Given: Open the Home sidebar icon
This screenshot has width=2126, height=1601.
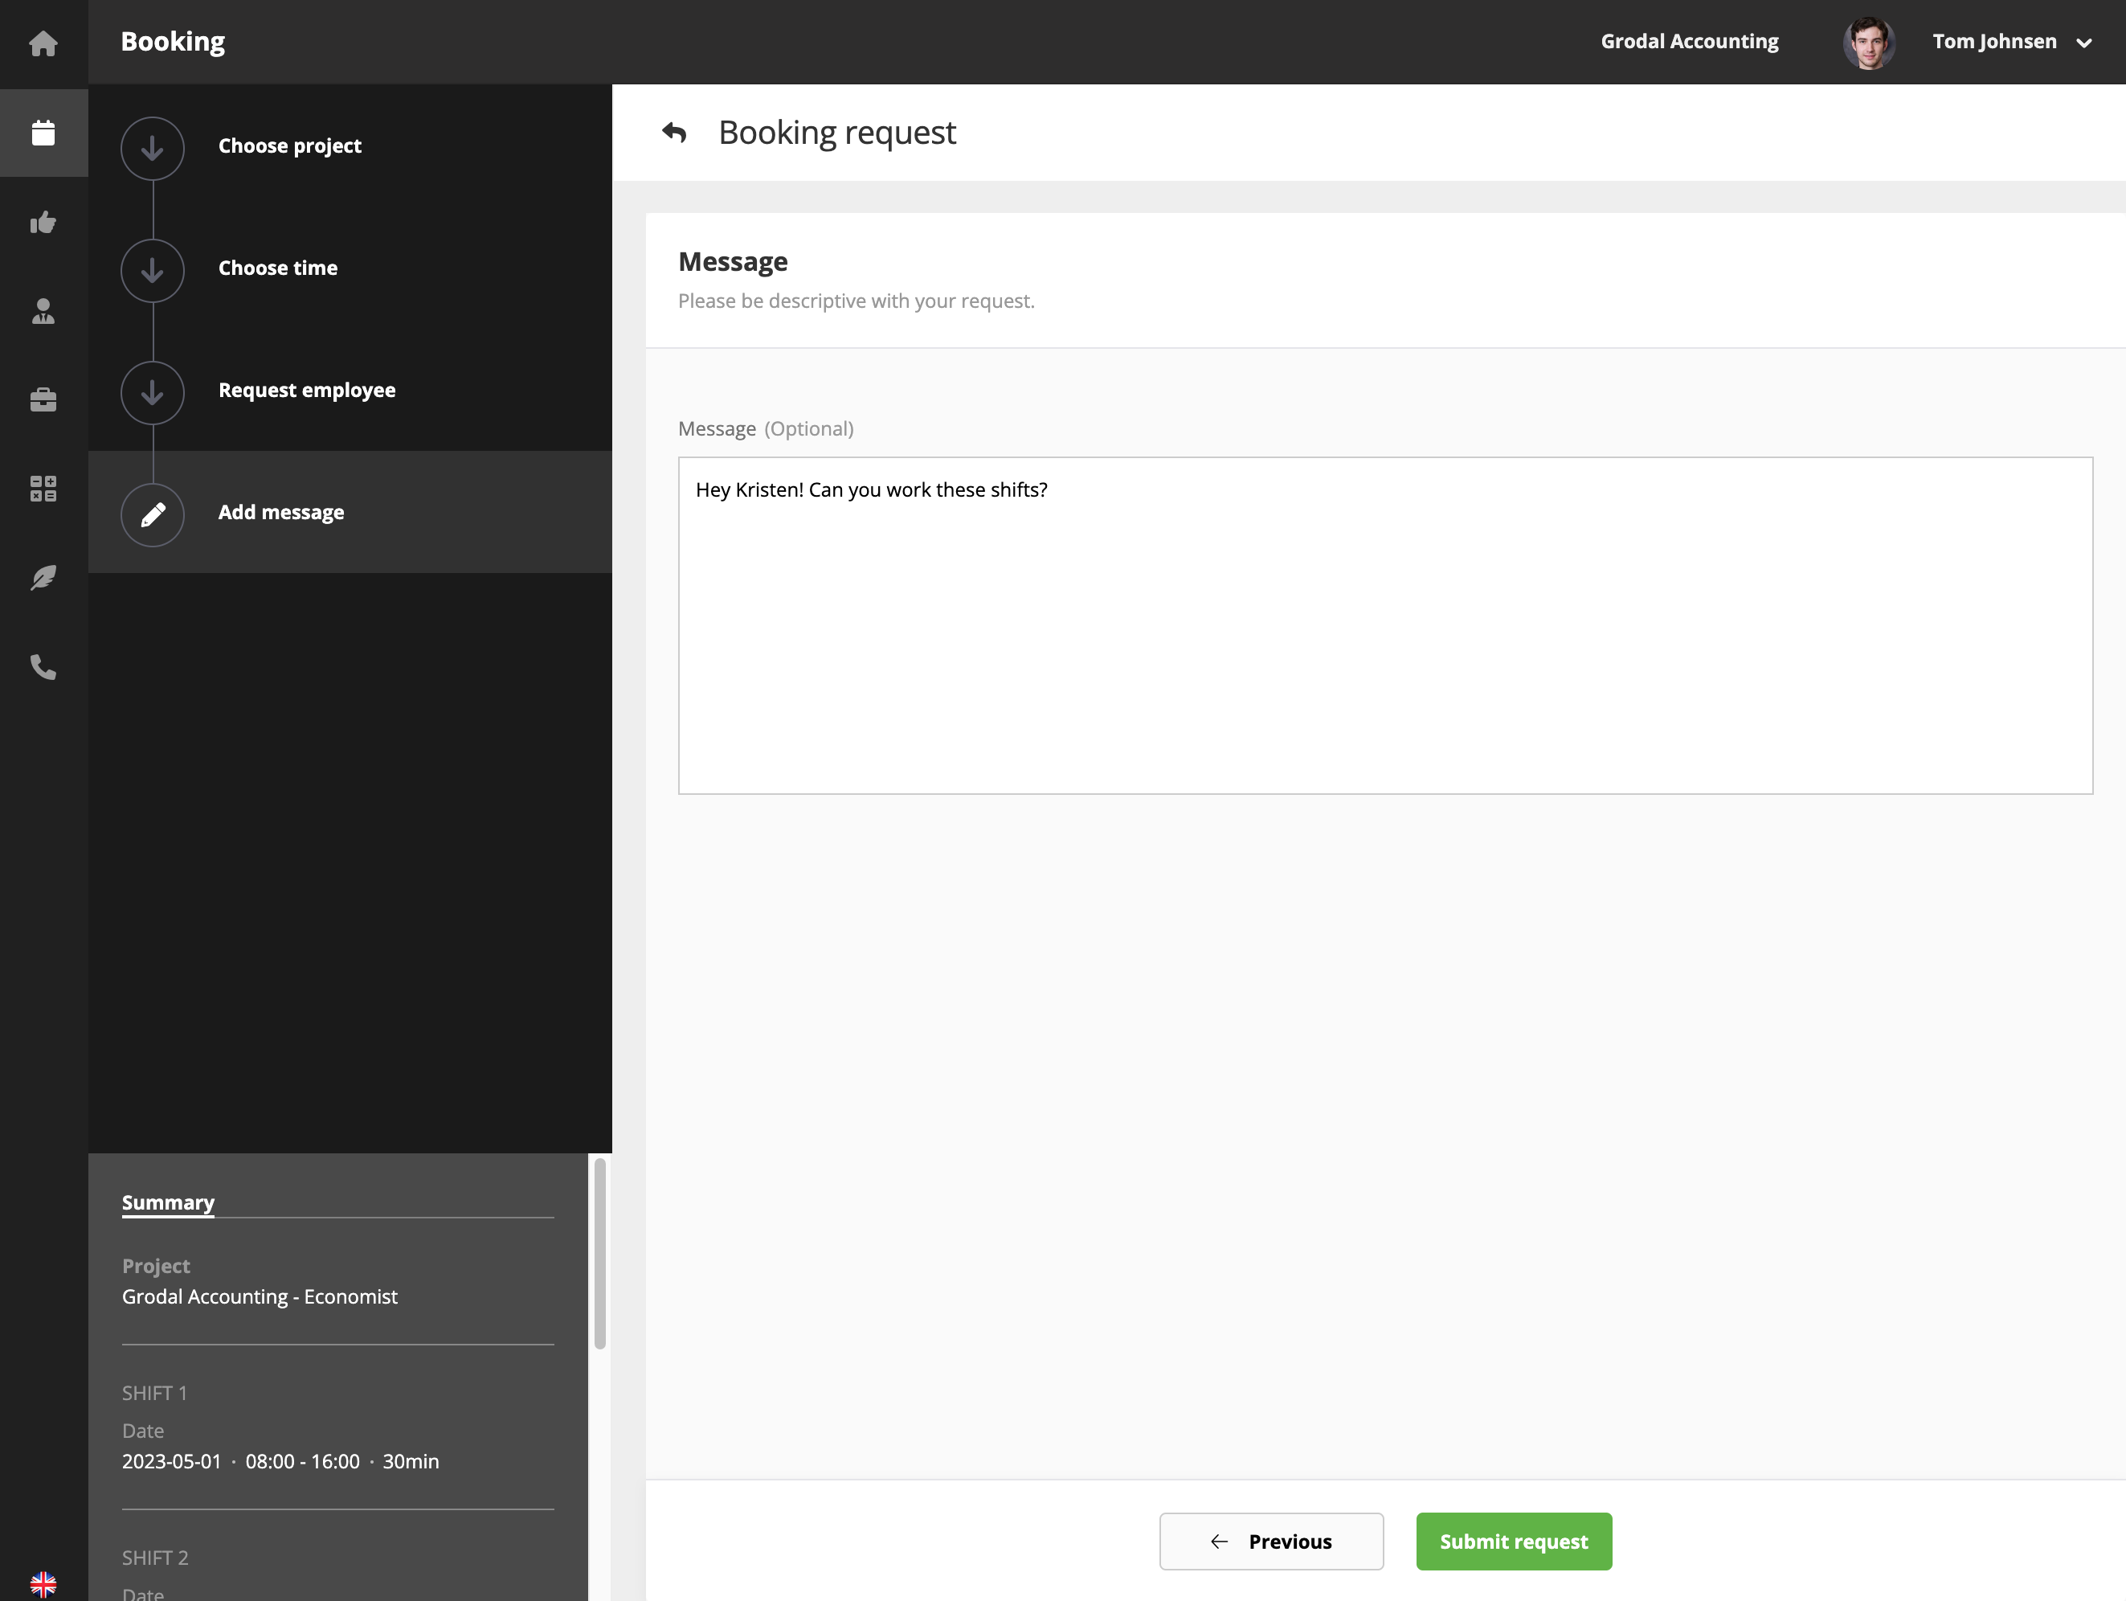Looking at the screenshot, I should tap(43, 43).
